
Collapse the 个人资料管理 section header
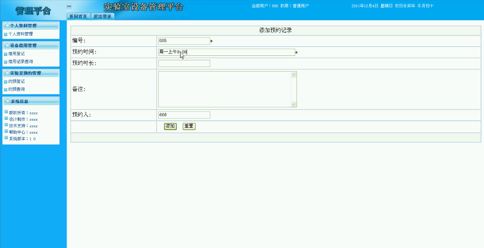tap(31, 25)
